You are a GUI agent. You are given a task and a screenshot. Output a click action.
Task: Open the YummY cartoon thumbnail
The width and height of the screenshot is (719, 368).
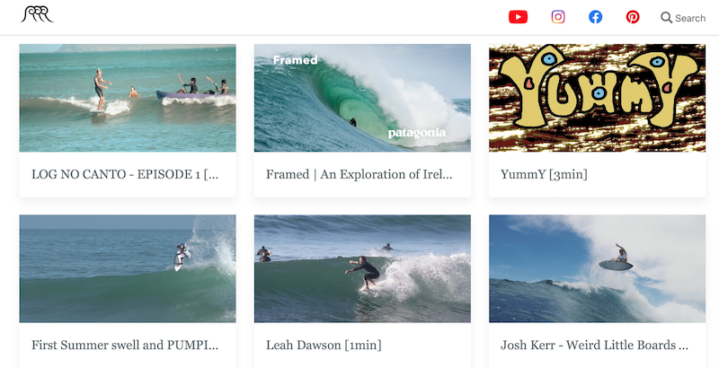597,98
